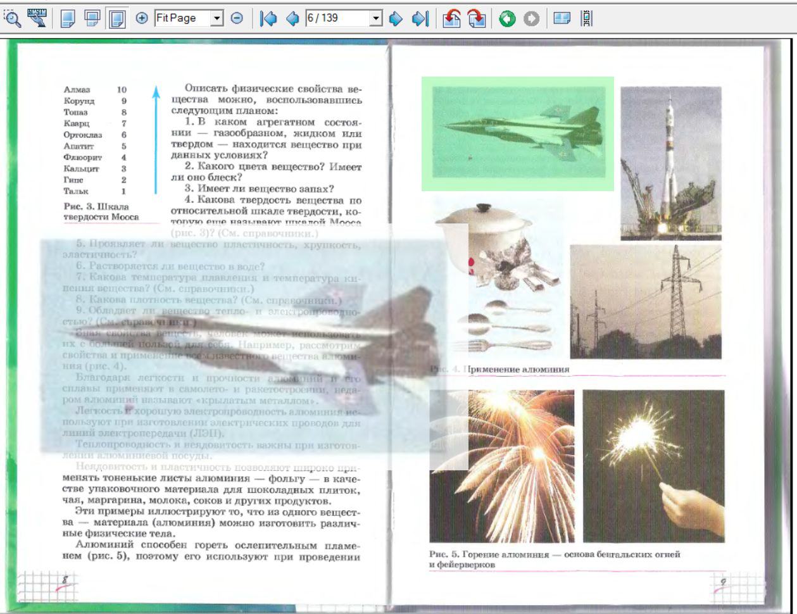The height and width of the screenshot is (614, 797).
Task: Click the hand-held sparkler photo
Action: 653,466
